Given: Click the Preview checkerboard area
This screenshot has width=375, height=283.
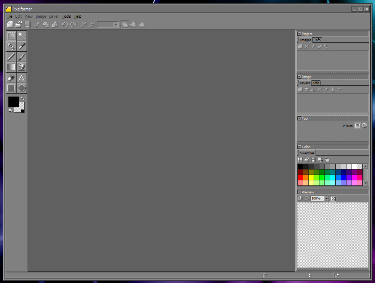Looking at the screenshot, I should click(333, 235).
